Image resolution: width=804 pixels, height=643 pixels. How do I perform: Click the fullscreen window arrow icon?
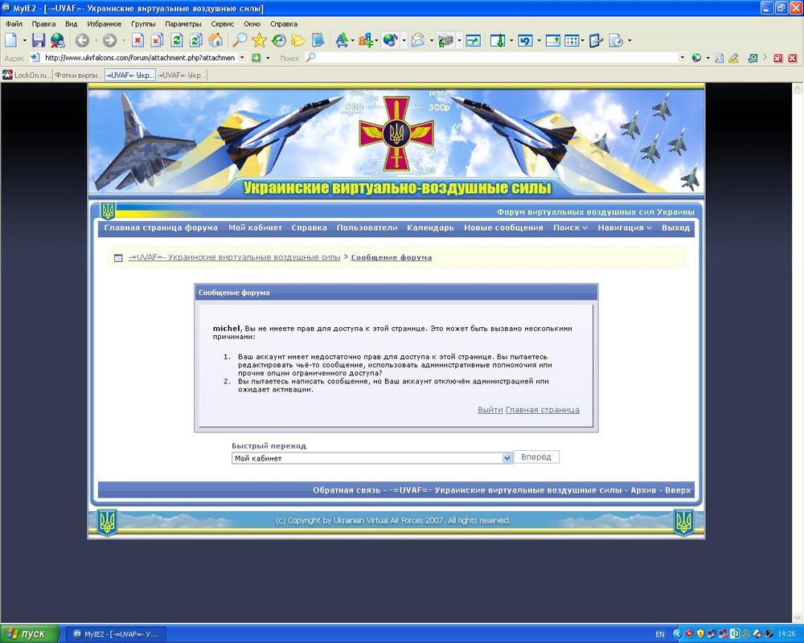473,40
